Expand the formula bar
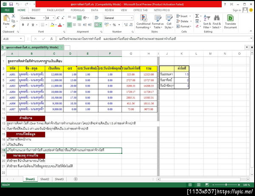The width and height of the screenshot is (255, 196). [x=251, y=38]
